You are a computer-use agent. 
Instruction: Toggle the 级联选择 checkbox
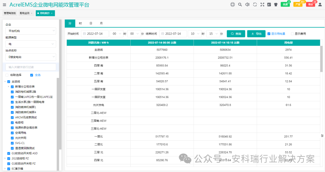coord(7,75)
